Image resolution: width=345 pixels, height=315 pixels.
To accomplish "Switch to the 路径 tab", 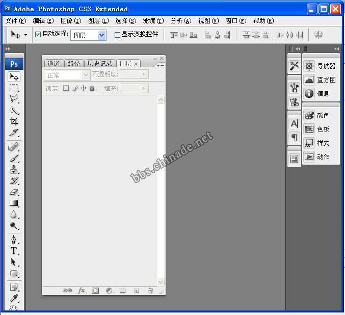I will click(73, 64).
